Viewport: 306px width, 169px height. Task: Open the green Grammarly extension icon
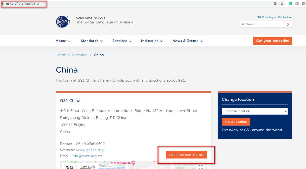coord(290,3)
